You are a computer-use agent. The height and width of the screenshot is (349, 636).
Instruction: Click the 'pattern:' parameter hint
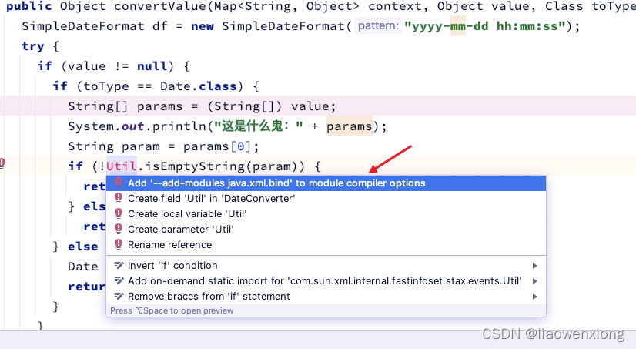378,26
